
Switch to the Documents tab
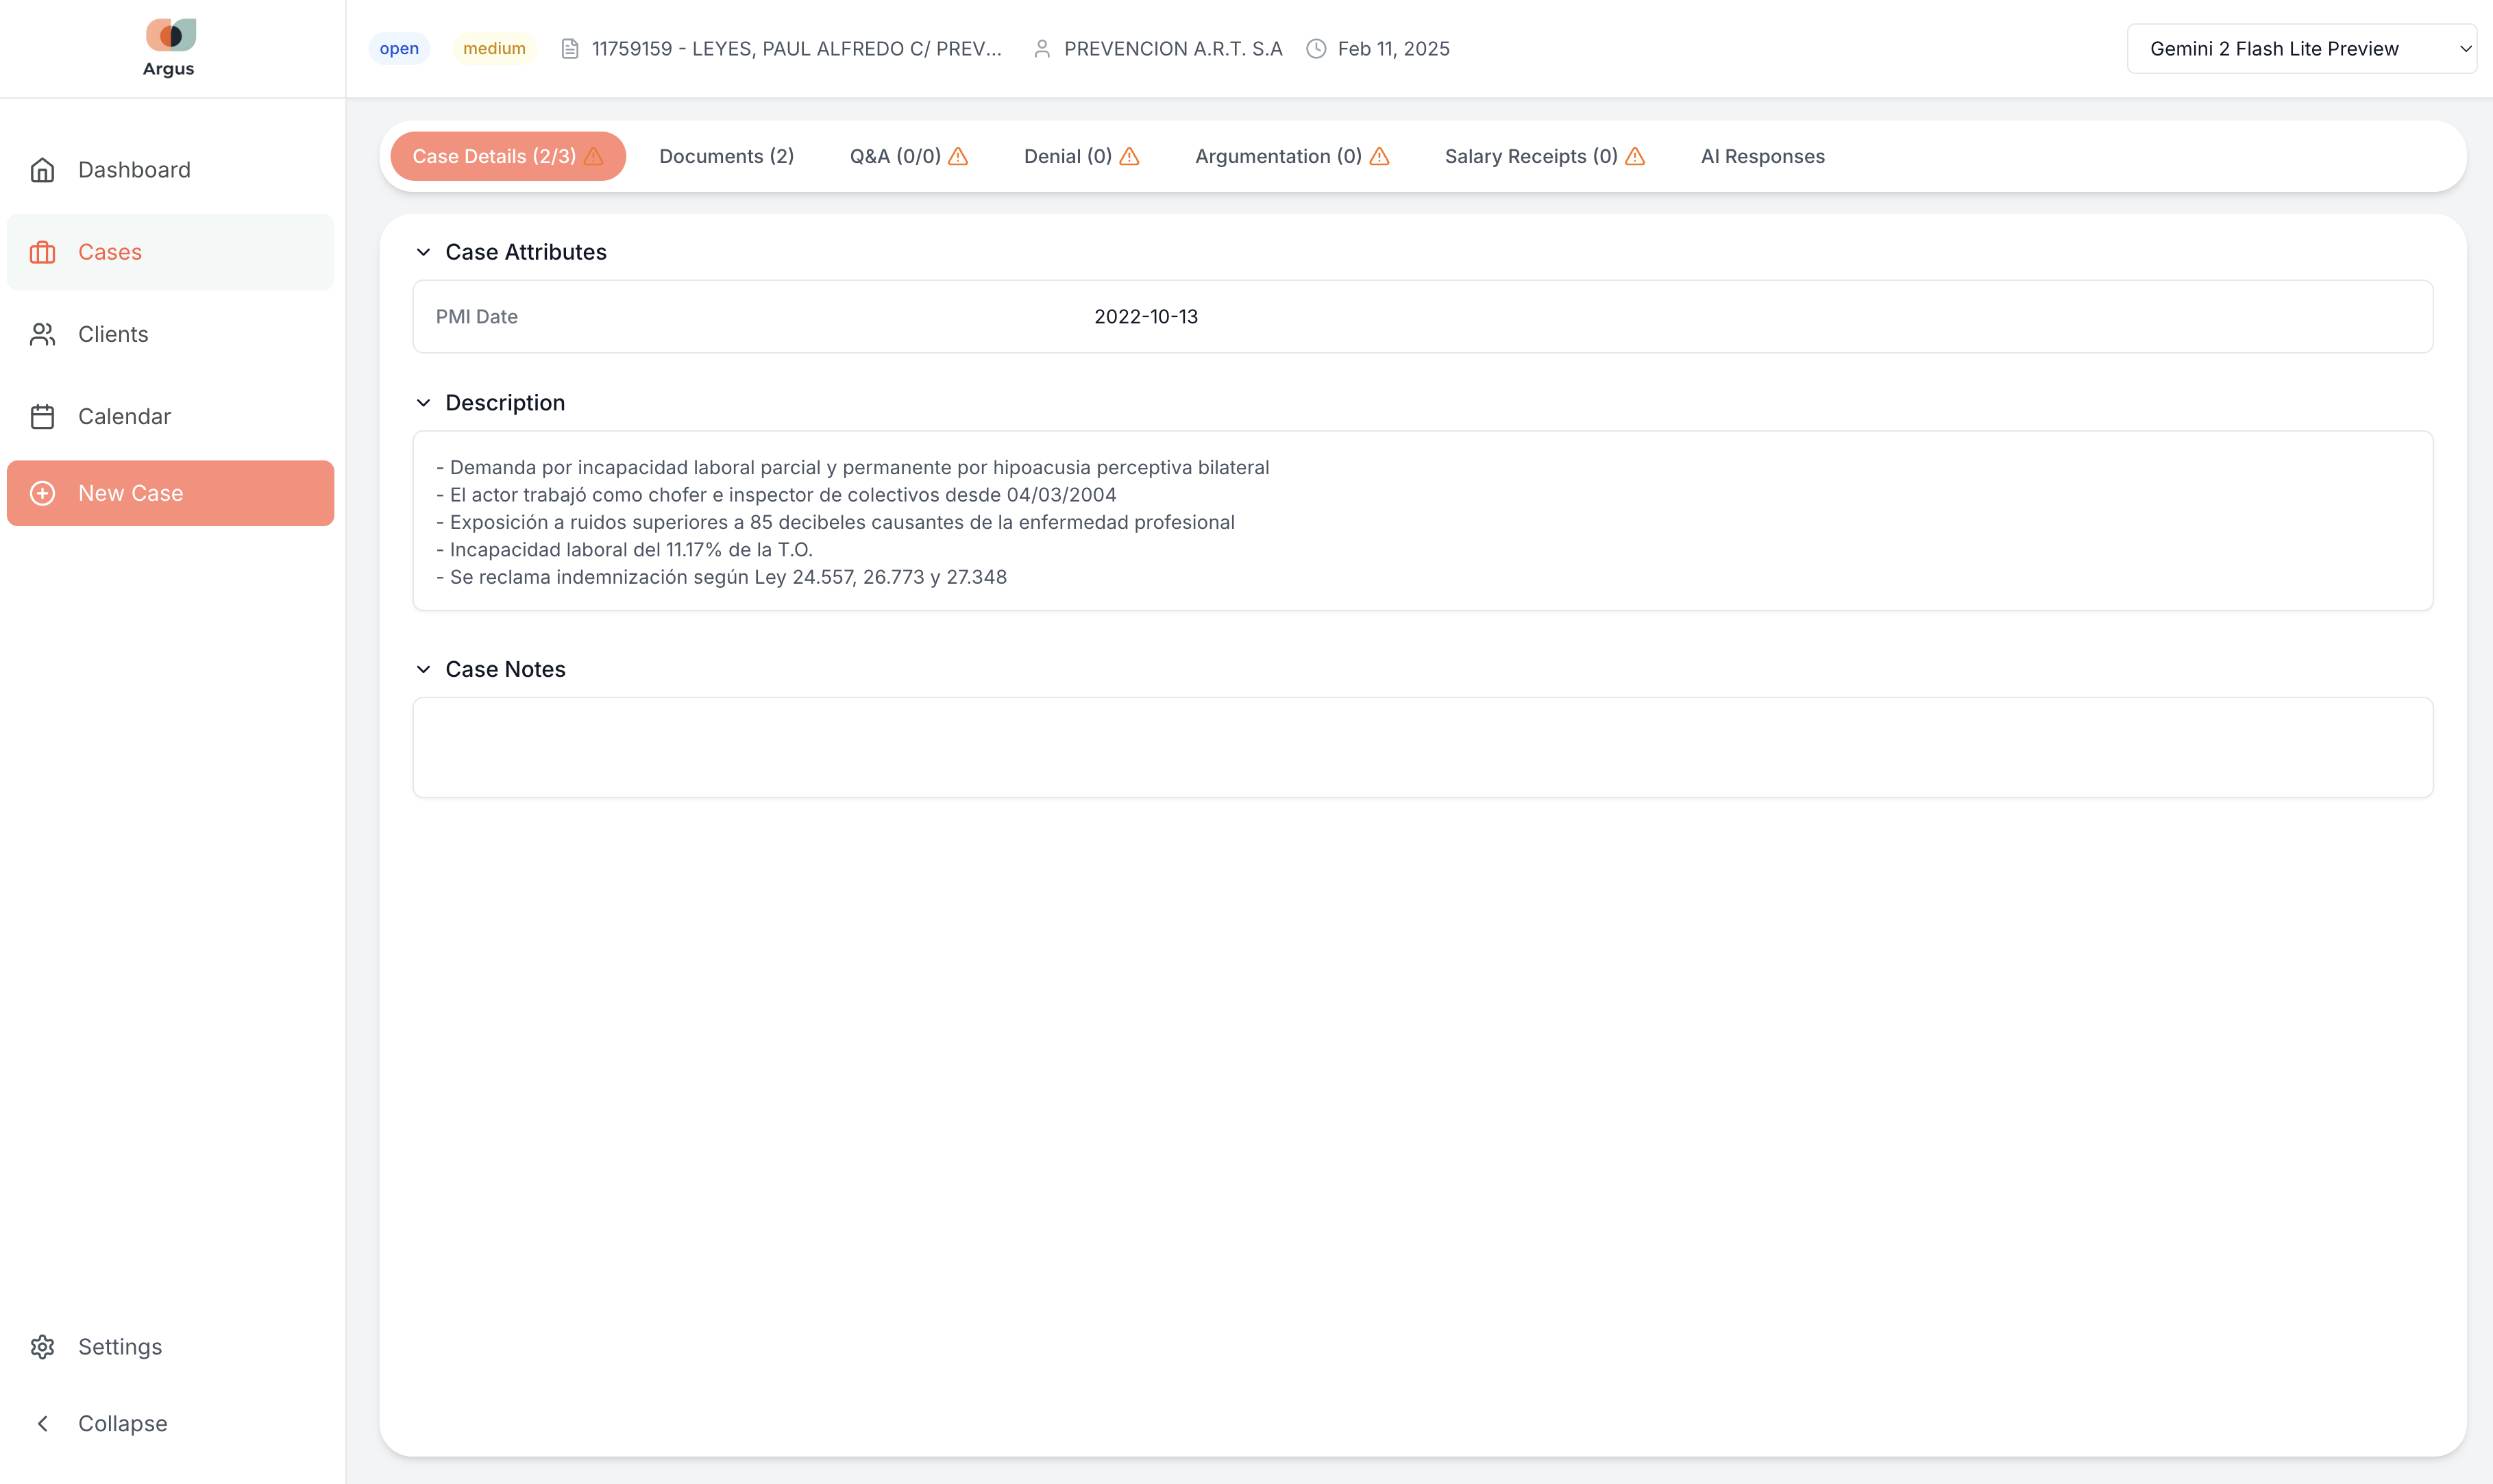coord(726,156)
